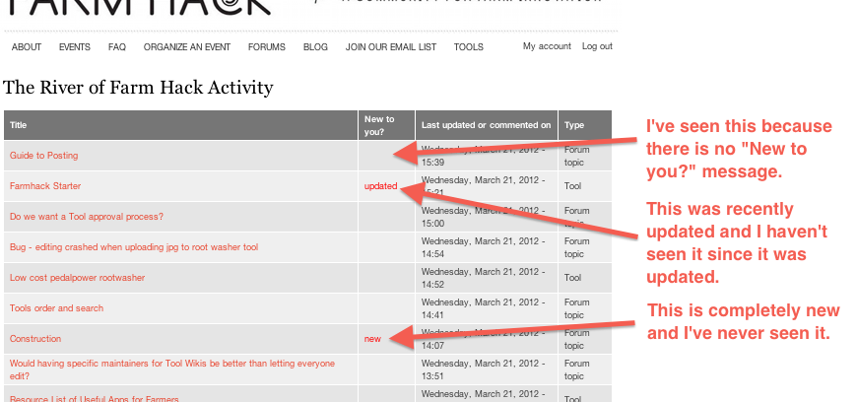Visit the BLOG page
Viewport: 857px width, 402px height.
(315, 47)
